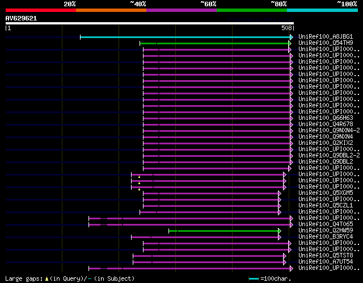This screenshot has height=283, width=363.
Task: Click the purple alignment bar for Q5TST8
Action: 208,256
